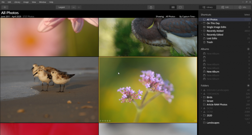This screenshot has height=135, width=252.
Task: Click the warning icon beside Intimate Landscapes
Action: click(x=204, y=90)
